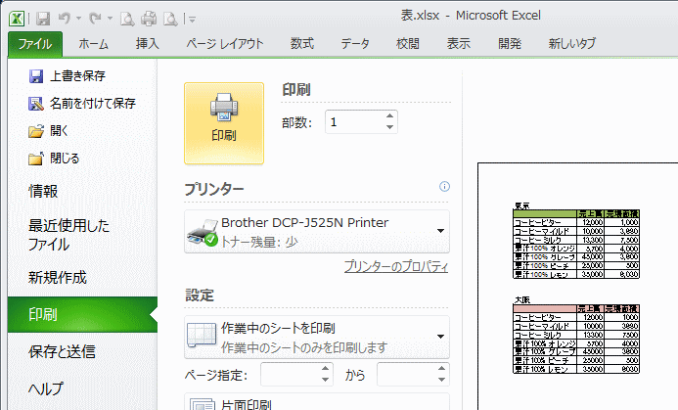Open the 保存と送信 section

[x=62, y=351]
